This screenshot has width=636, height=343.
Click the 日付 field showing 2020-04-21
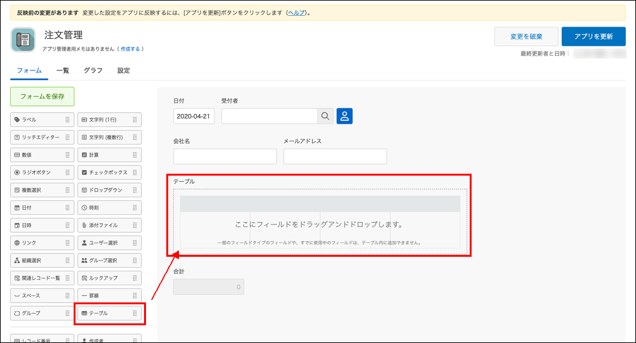[x=194, y=116]
